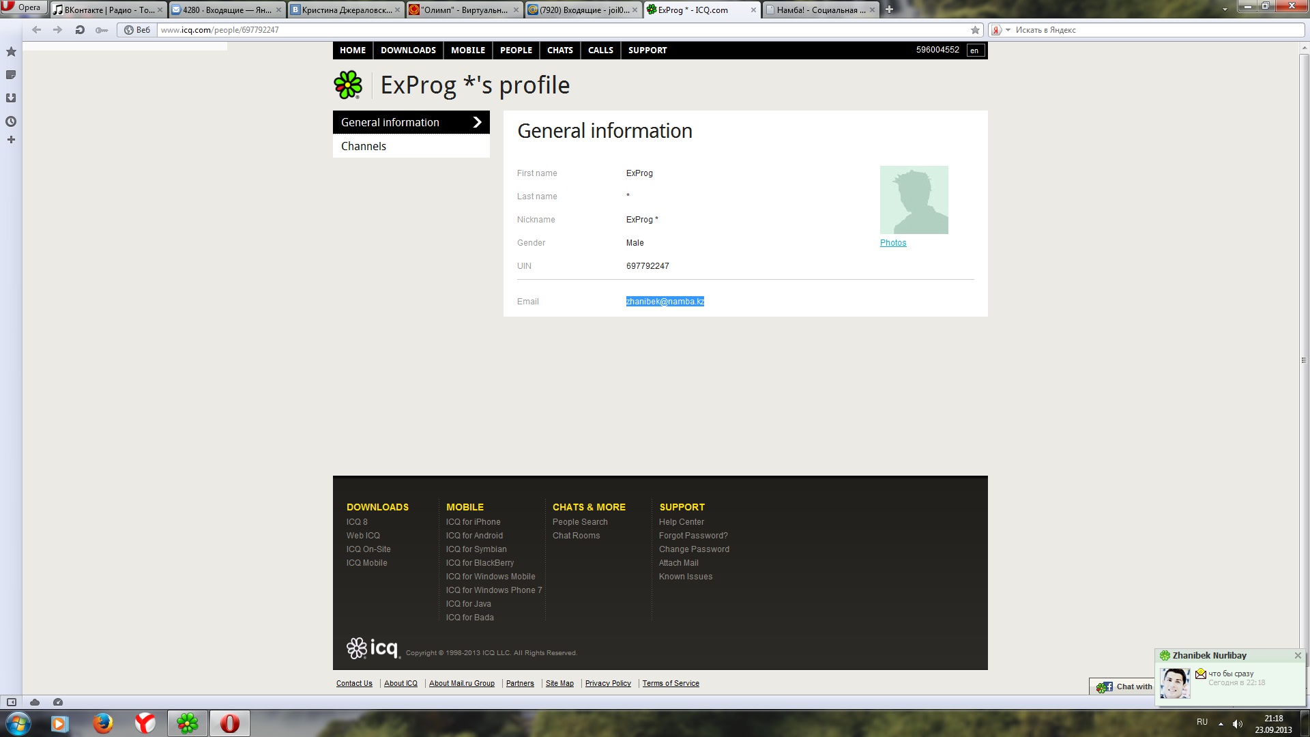Viewport: 1310px width, 737px height.
Task: Open CHATS in ICQ navigation
Action: pyautogui.click(x=560, y=50)
